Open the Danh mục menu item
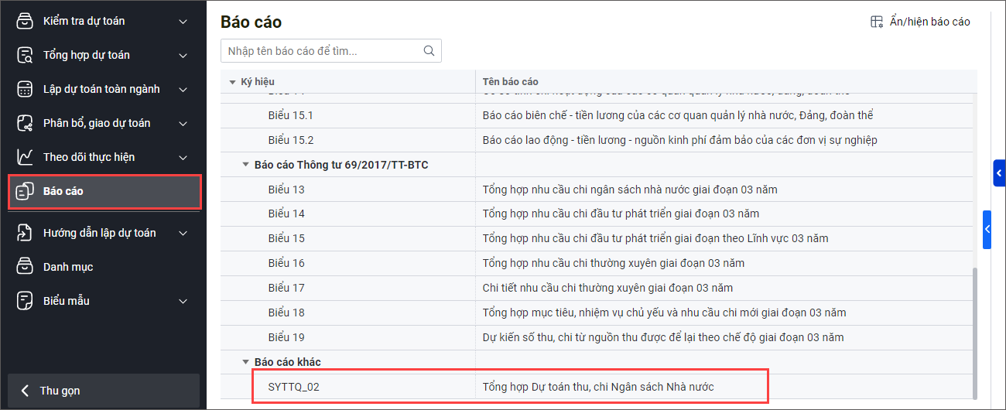This screenshot has height=410, width=1006. [x=68, y=267]
